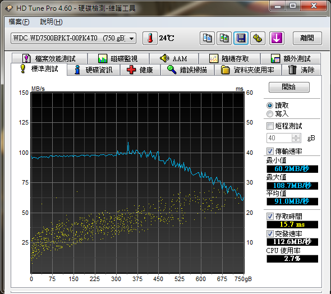Close the HD Tune Pro window
331x294 pixels.
click(314, 6)
